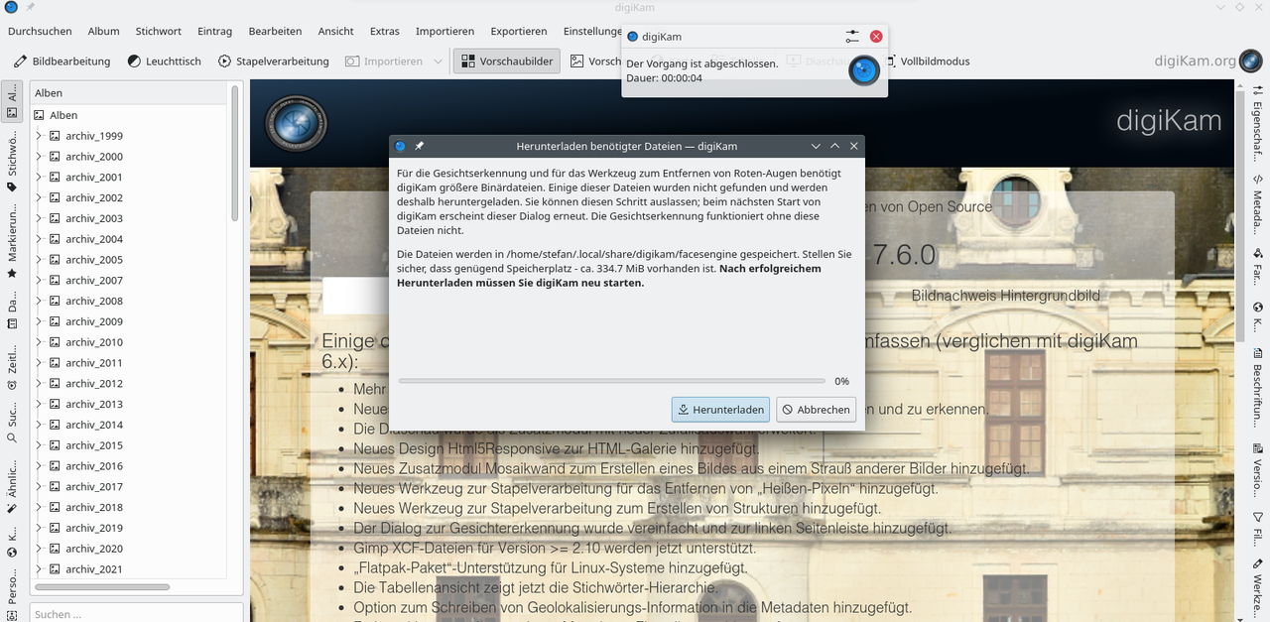Viewport: 1270px width, 622px height.
Task: Click the Abbrechen button
Action: 816,410
